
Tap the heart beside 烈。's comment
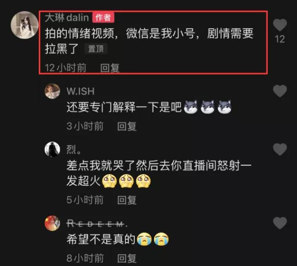point(280,149)
